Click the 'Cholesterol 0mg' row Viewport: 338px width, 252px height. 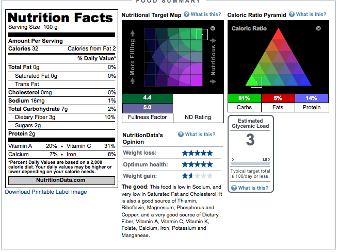click(x=62, y=93)
